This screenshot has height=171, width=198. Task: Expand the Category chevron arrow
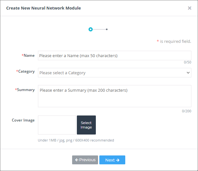coord(188,73)
